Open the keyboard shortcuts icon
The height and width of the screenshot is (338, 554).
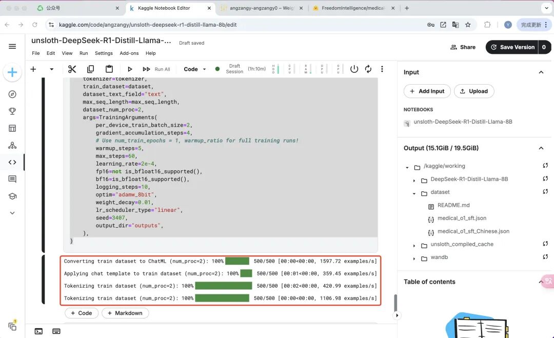56,331
